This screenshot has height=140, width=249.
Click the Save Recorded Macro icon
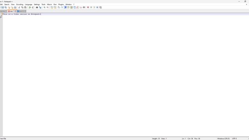pos(100,7)
